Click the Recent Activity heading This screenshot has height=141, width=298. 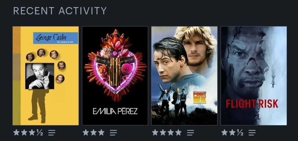coord(60,11)
